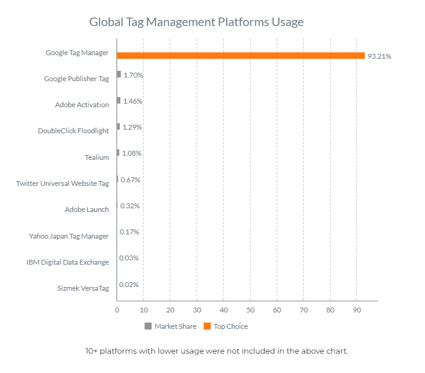Viewport: 425px width, 373px height.
Task: Click the 0.17% value label
Action: 130,232
